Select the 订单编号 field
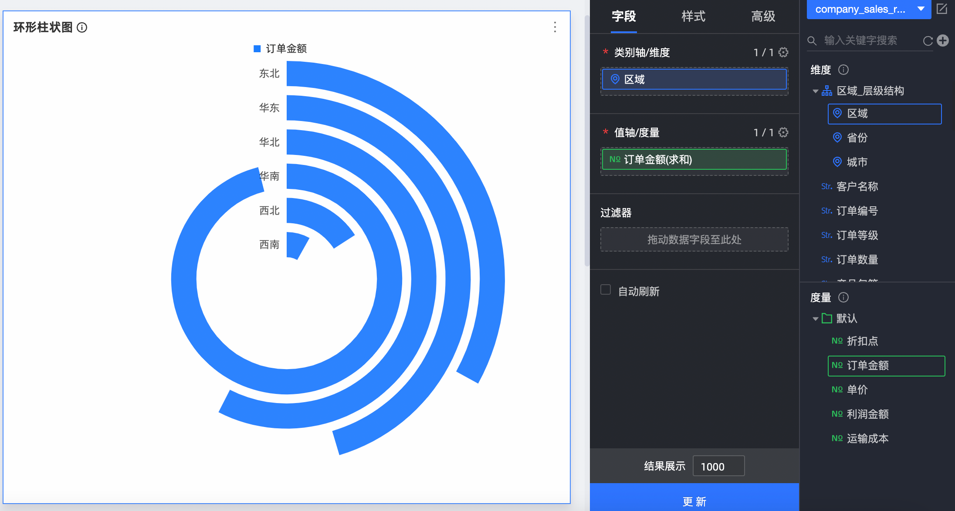 (857, 211)
